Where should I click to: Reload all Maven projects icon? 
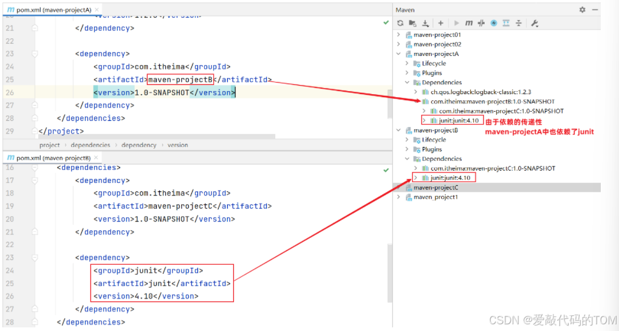(x=400, y=23)
